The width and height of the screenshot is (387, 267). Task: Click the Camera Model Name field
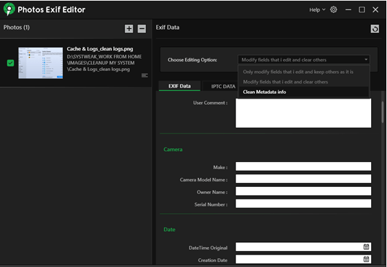303,179
